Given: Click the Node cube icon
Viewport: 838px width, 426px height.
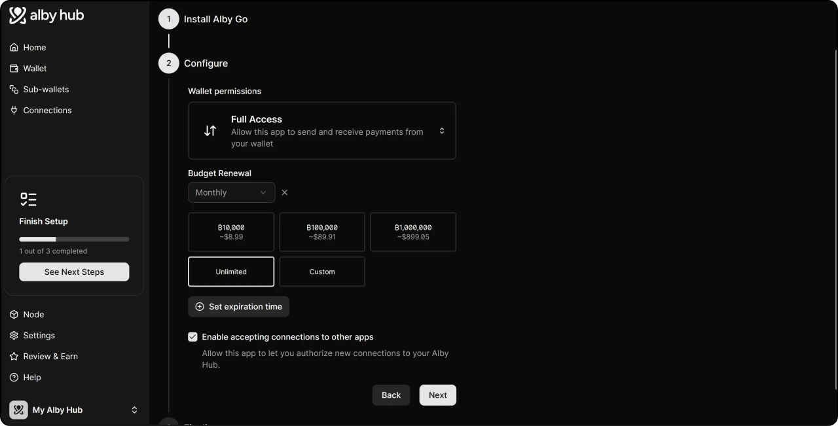Looking at the screenshot, I should tap(14, 315).
